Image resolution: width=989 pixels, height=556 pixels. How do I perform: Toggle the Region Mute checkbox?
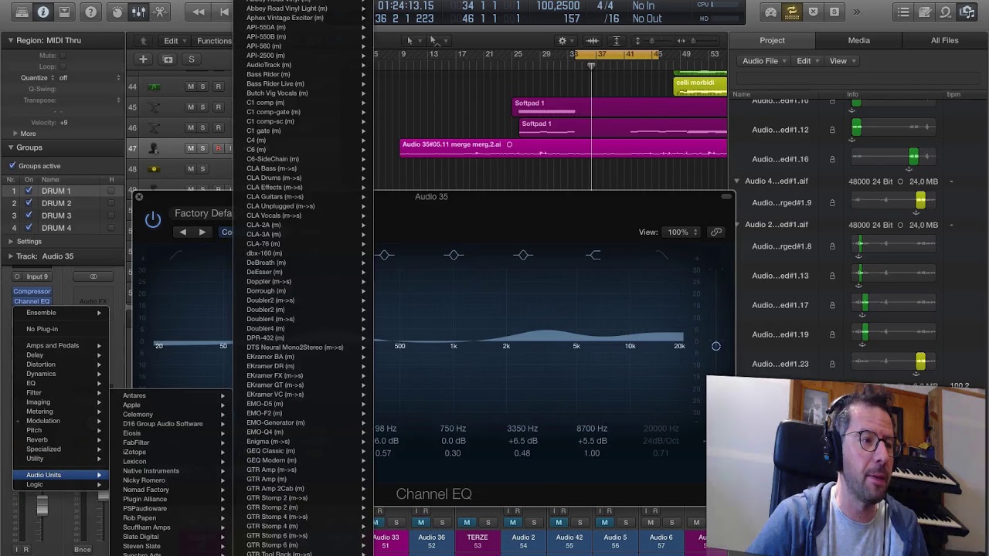pos(63,56)
